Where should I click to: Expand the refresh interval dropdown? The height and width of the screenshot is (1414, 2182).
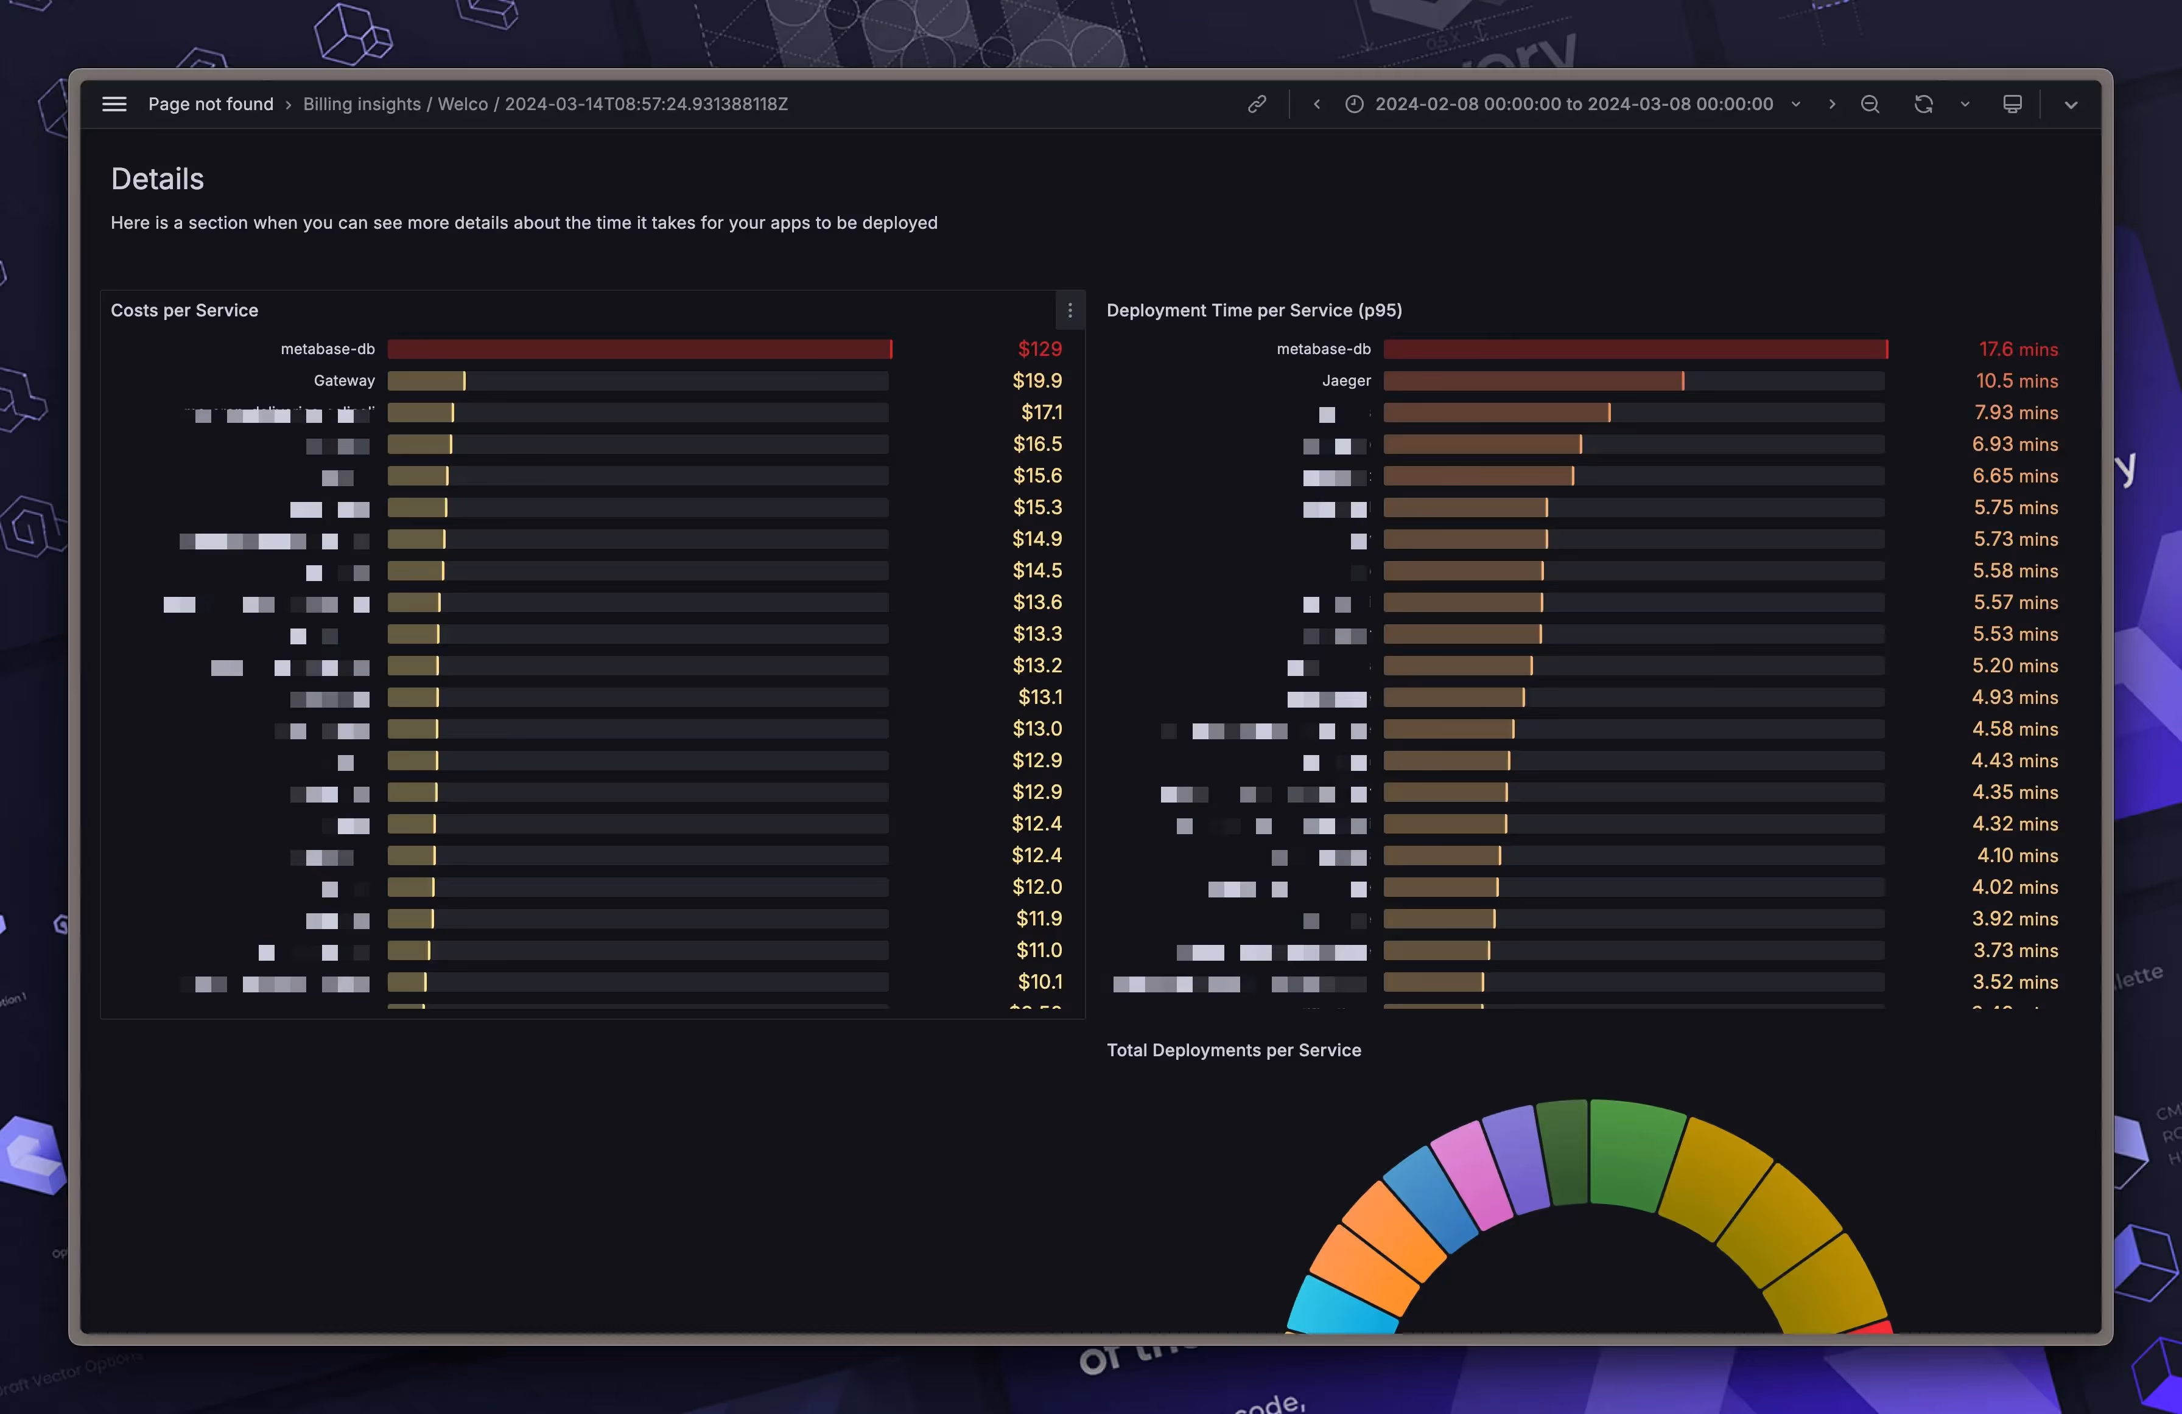[x=1964, y=103]
